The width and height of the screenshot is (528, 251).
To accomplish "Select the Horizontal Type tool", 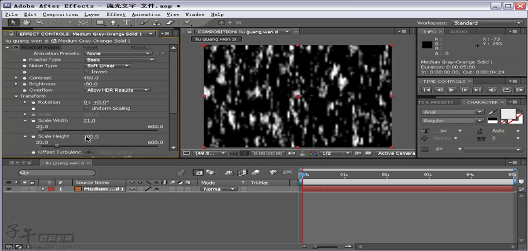I will 126,23.
